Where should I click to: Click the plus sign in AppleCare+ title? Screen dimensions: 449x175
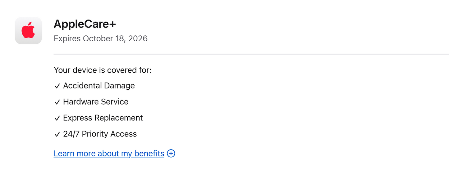[112, 24]
